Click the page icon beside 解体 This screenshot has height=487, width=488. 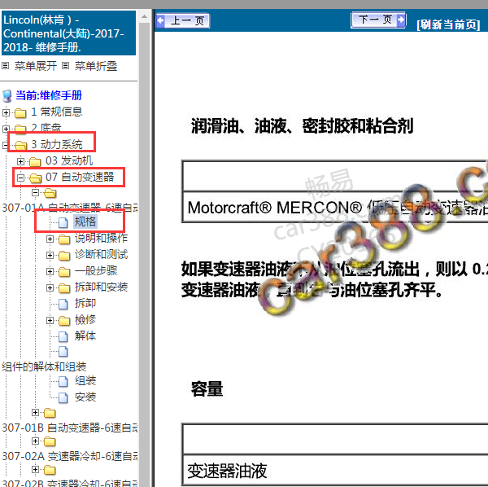[63, 336]
